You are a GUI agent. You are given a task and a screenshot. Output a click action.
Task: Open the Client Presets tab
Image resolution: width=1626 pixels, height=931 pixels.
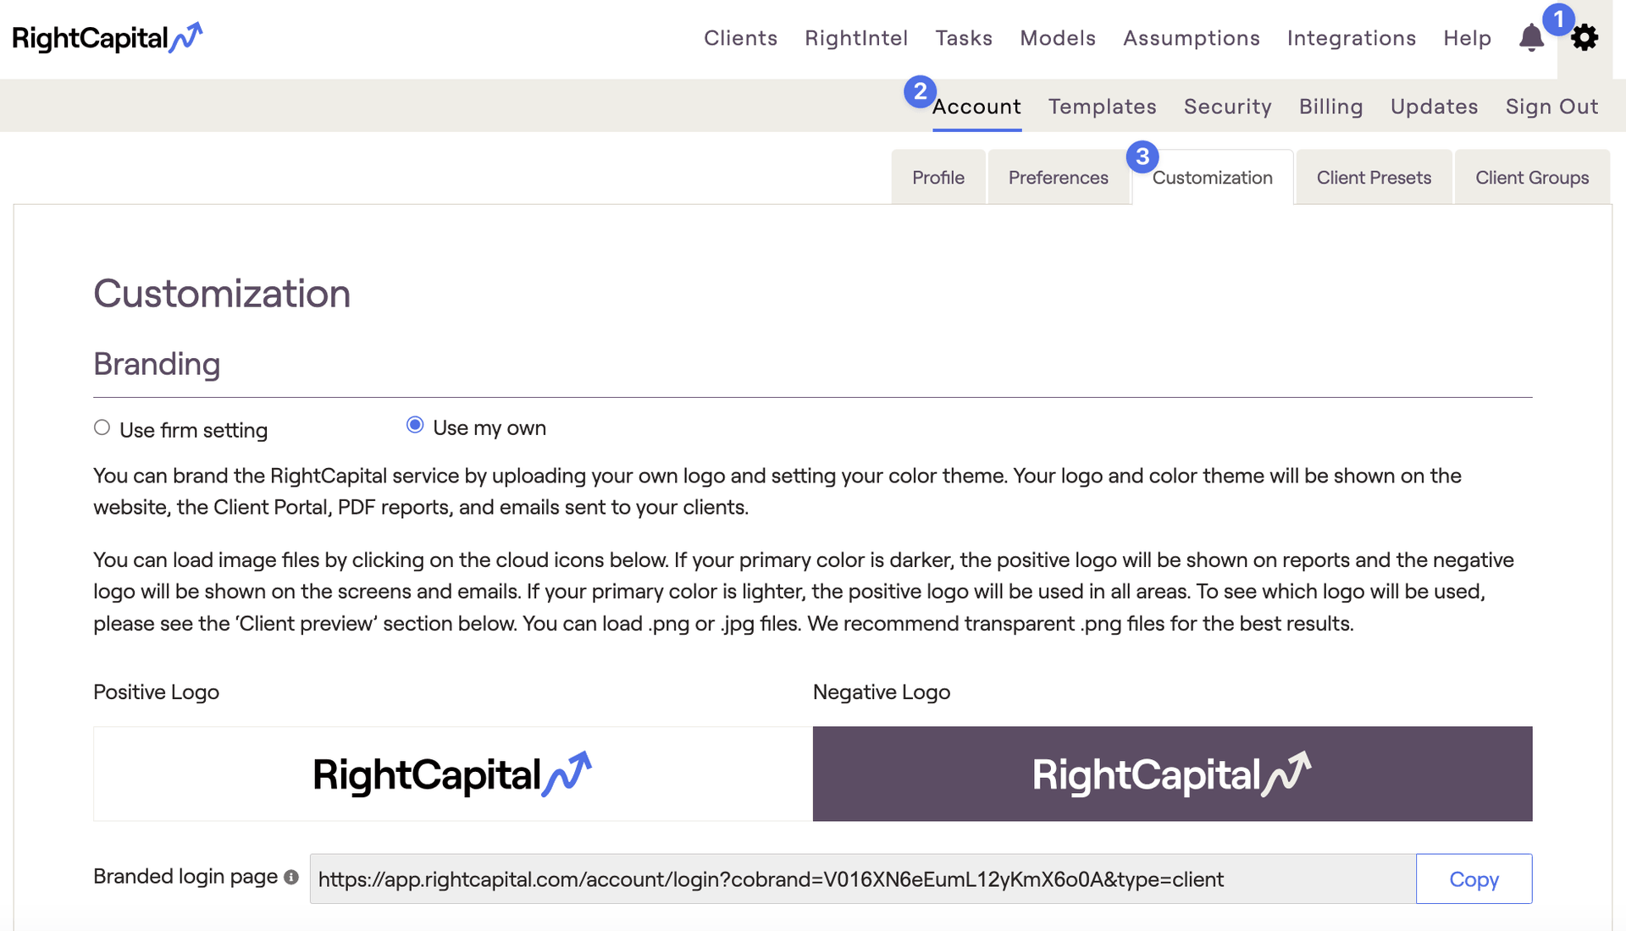[x=1374, y=177]
